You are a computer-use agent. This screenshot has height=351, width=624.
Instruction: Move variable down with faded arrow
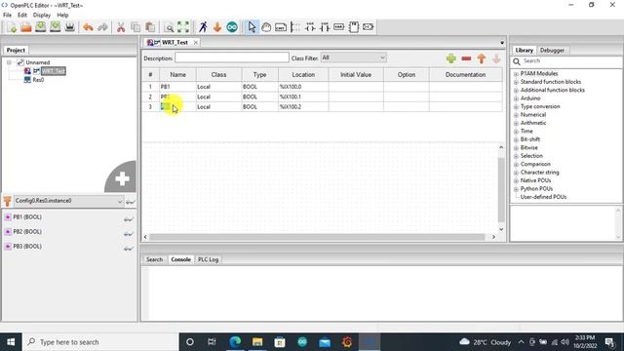click(496, 58)
